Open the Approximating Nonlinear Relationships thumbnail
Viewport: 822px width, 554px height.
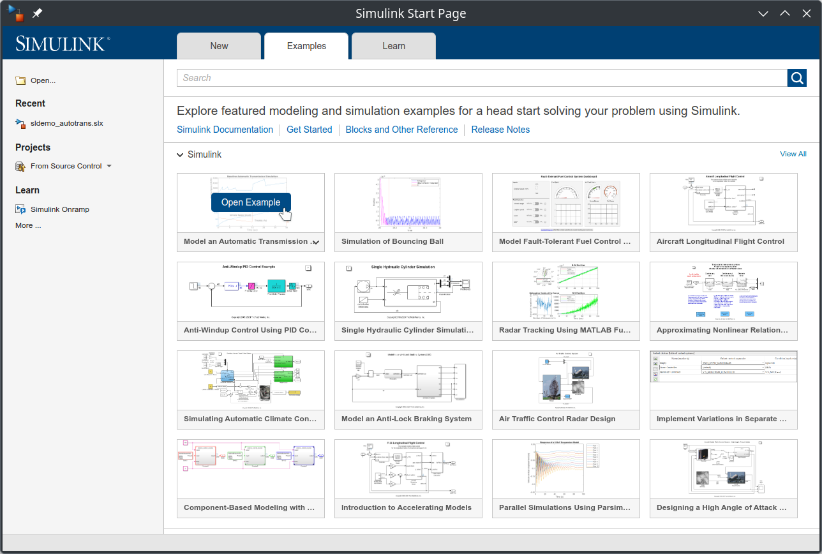[724, 292]
